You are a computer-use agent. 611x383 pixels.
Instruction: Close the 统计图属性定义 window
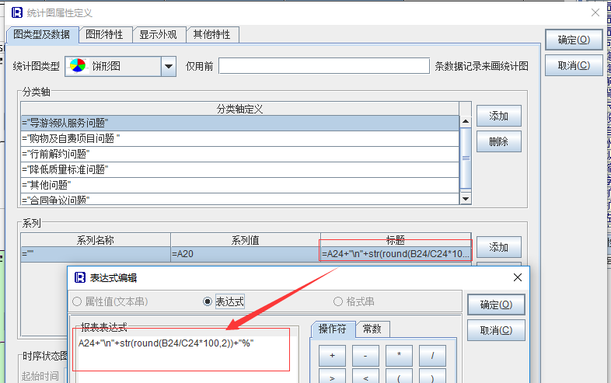(595, 13)
